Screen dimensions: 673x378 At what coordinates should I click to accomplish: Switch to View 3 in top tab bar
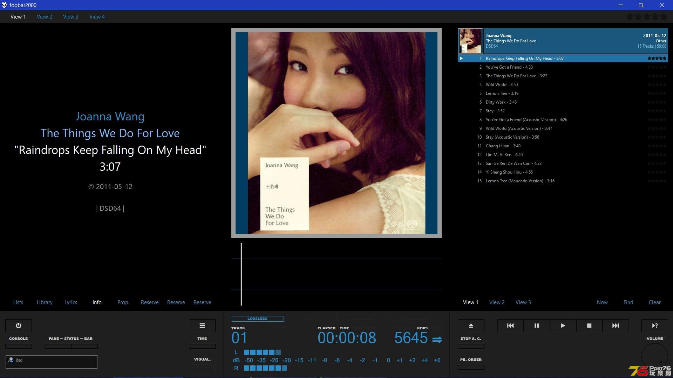[71, 16]
